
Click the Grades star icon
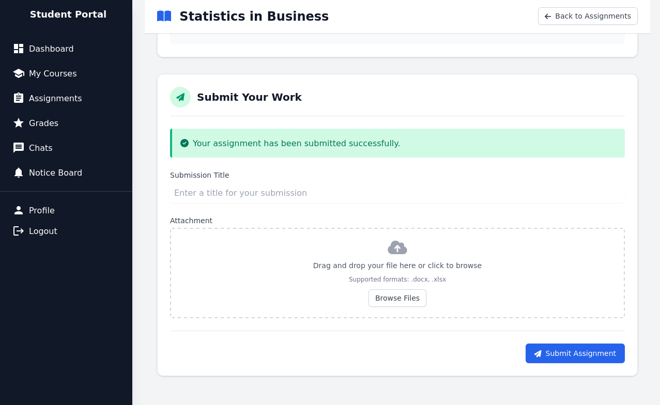pyautogui.click(x=19, y=123)
